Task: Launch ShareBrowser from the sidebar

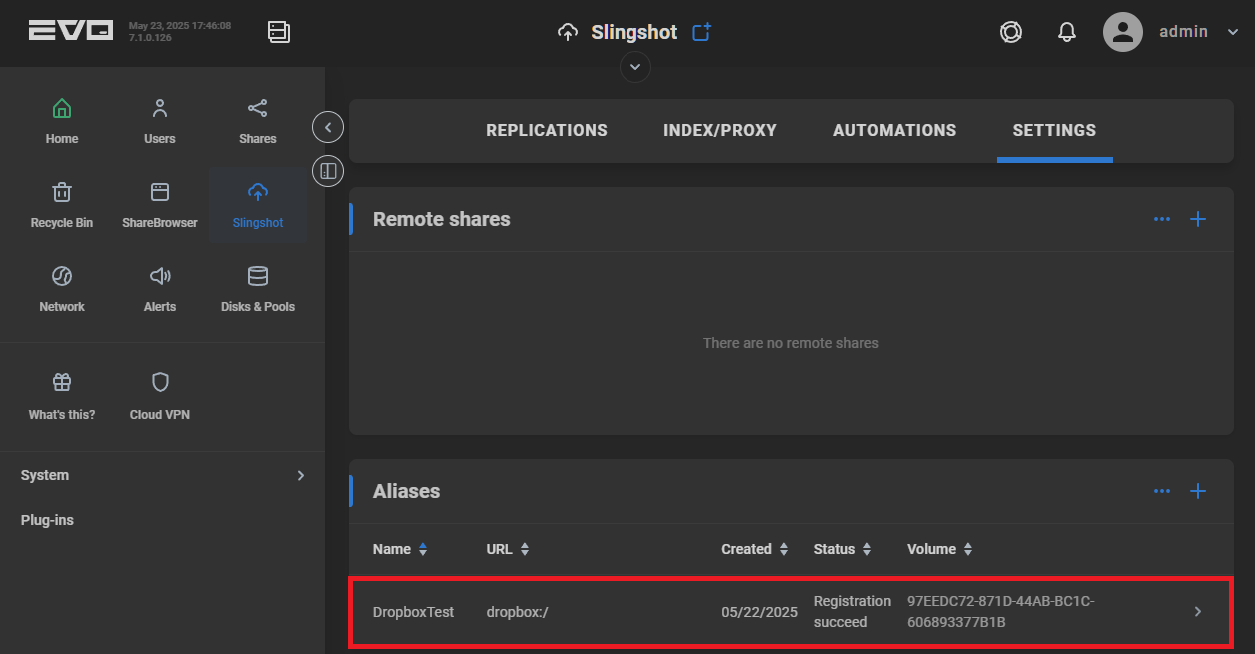Action: [160, 205]
